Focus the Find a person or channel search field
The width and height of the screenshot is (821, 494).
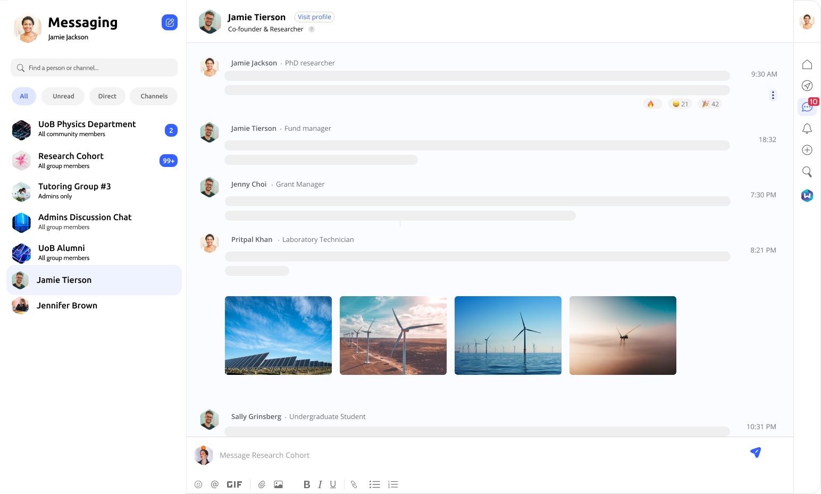point(94,68)
